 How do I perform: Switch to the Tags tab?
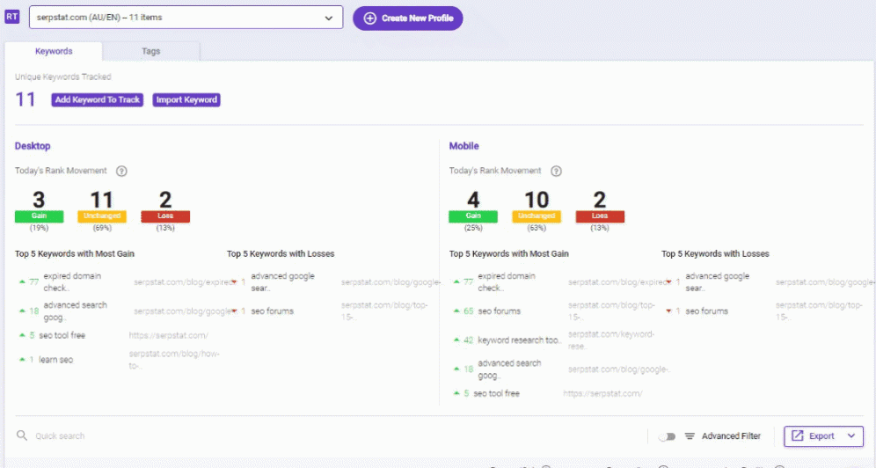click(x=151, y=51)
